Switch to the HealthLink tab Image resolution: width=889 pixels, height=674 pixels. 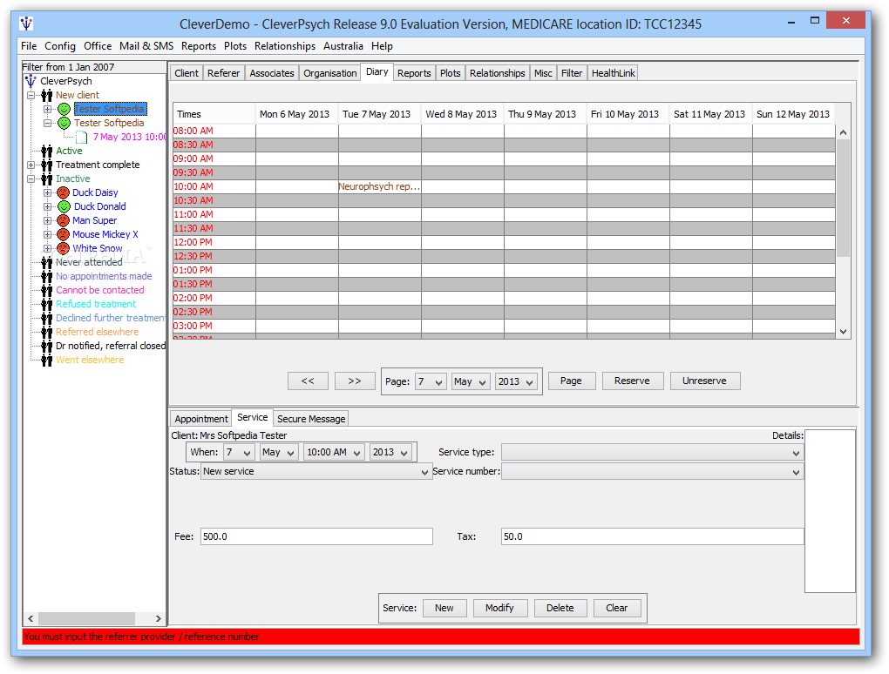pyautogui.click(x=613, y=73)
